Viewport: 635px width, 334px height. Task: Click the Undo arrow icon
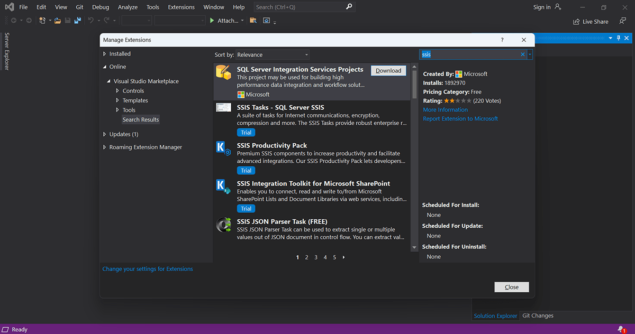point(90,20)
